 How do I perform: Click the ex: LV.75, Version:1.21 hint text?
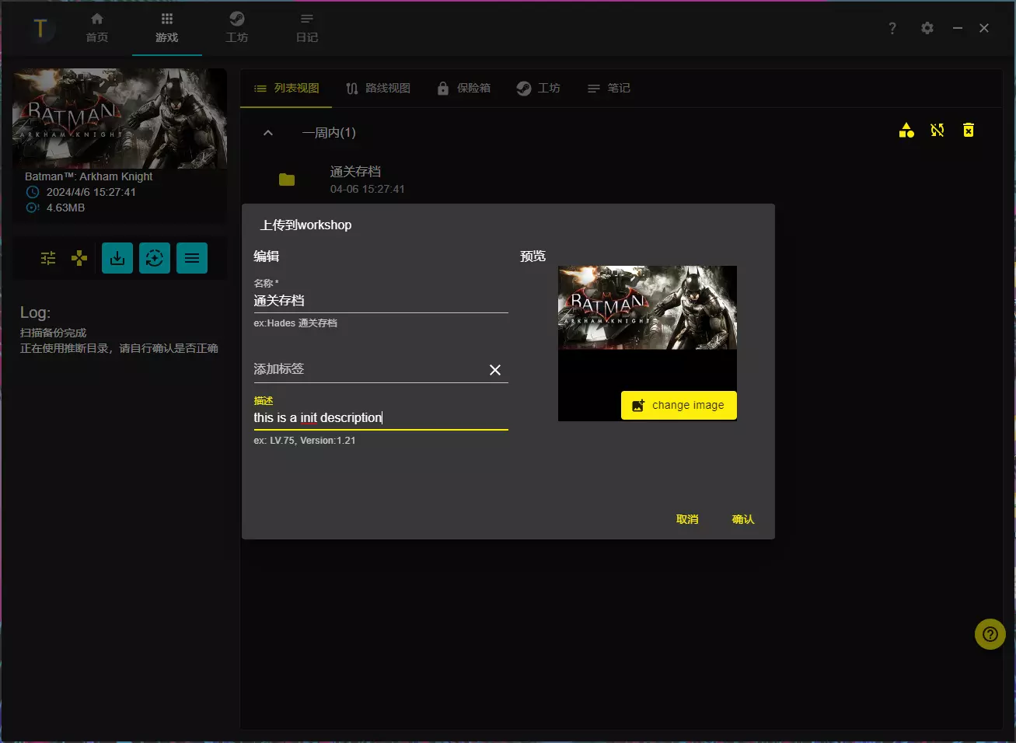coord(305,440)
